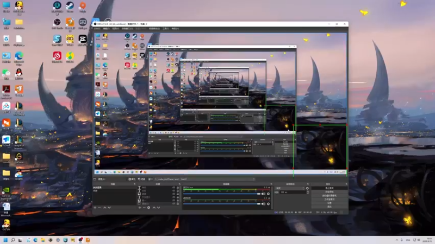
Task: Open the View menu in OBS
Action: pos(115,29)
